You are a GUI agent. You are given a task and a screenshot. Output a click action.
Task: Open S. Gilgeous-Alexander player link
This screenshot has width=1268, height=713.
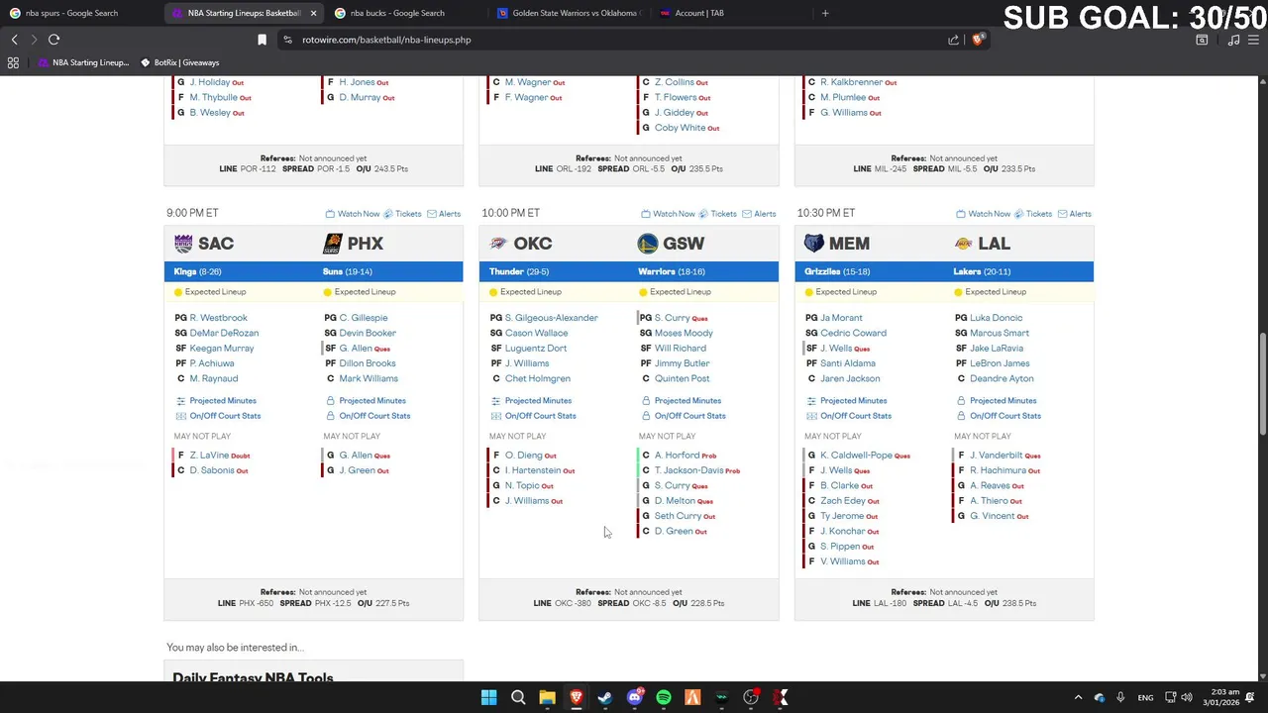pyautogui.click(x=551, y=318)
